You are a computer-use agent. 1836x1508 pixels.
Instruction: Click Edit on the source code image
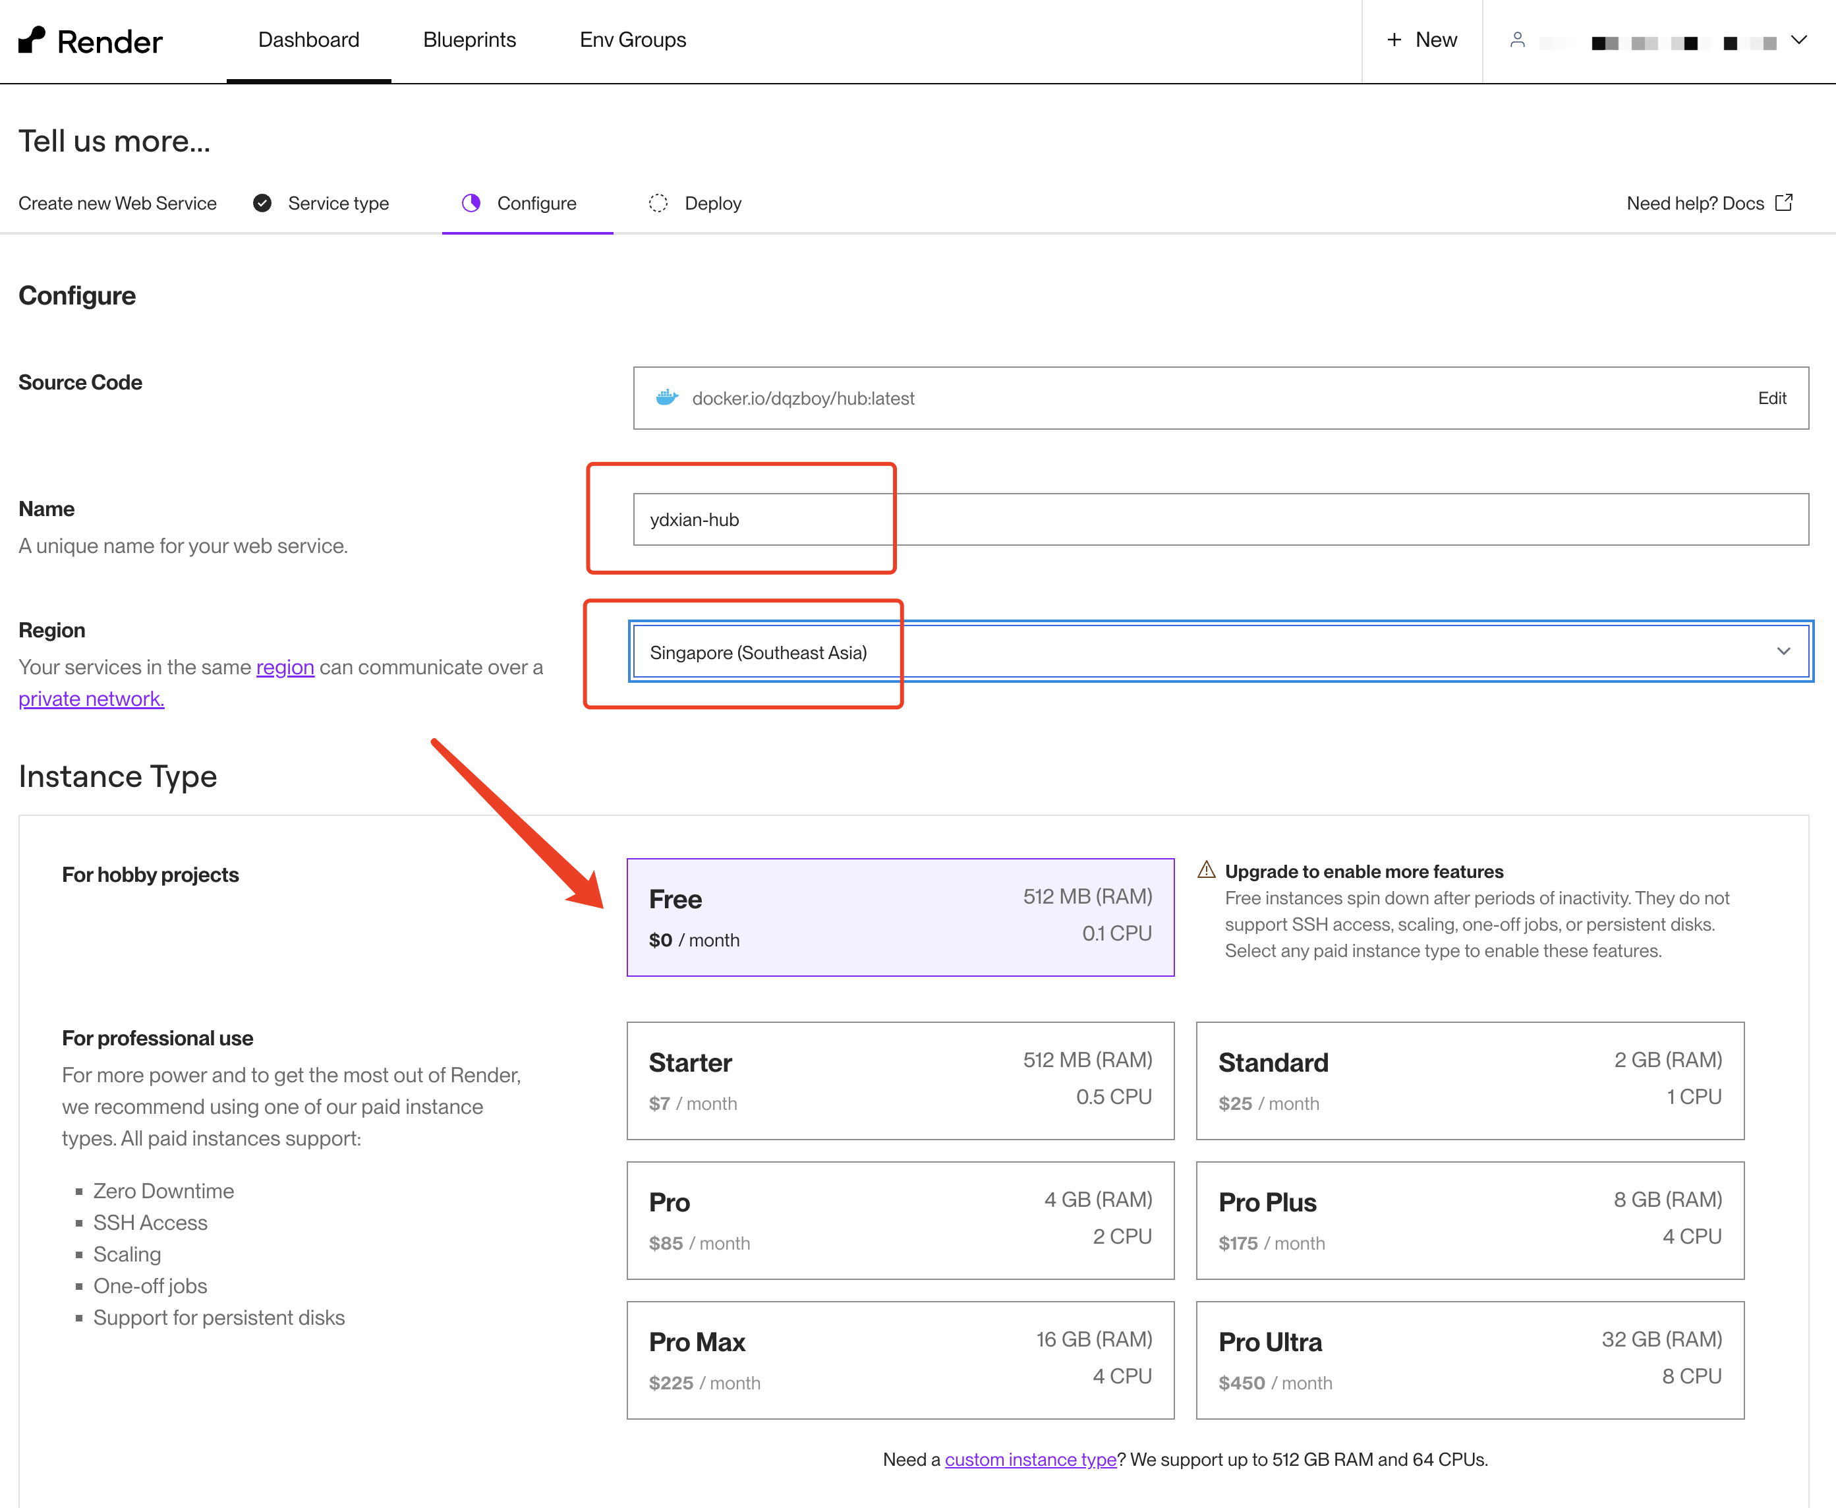1771,398
